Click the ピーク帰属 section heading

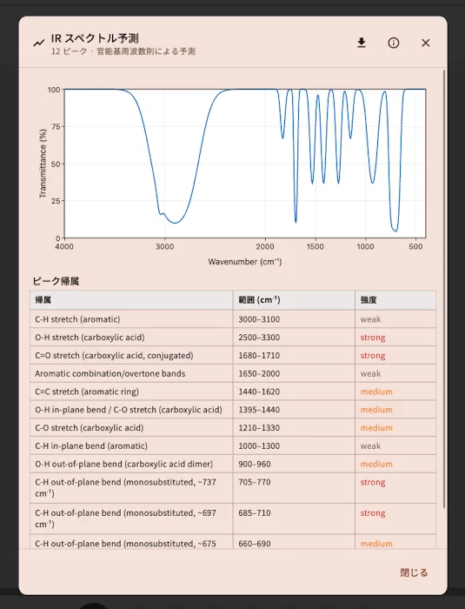pos(56,281)
